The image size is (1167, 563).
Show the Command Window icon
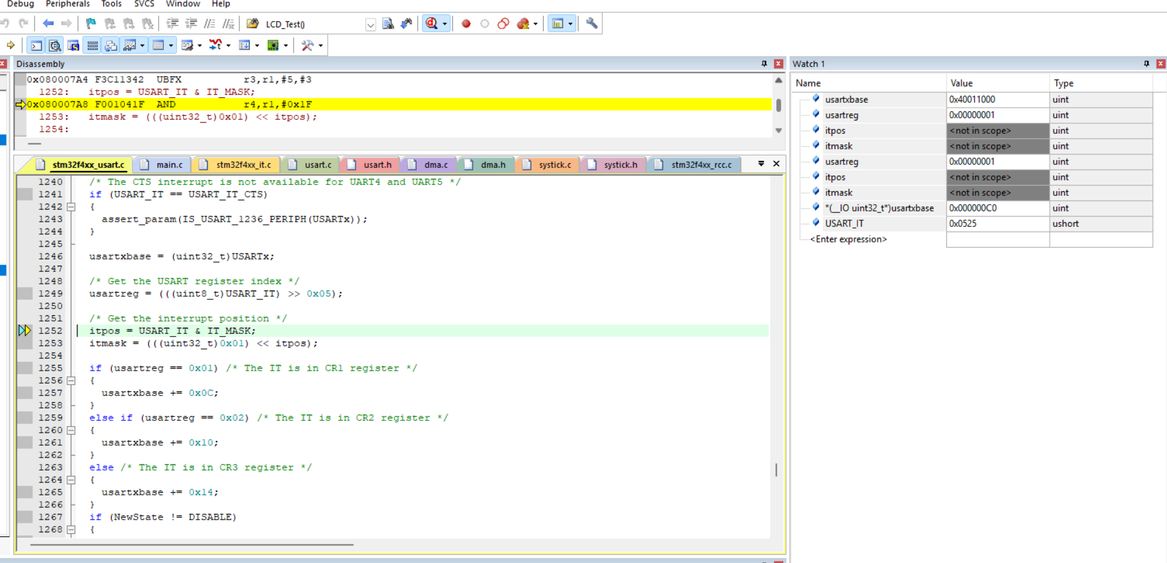point(36,45)
